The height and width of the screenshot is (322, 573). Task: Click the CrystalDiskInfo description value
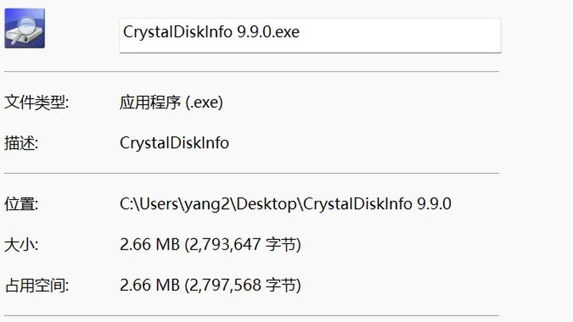click(175, 143)
